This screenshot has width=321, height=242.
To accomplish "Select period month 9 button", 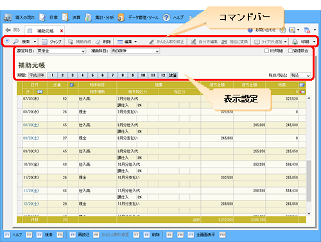I will [133, 75].
